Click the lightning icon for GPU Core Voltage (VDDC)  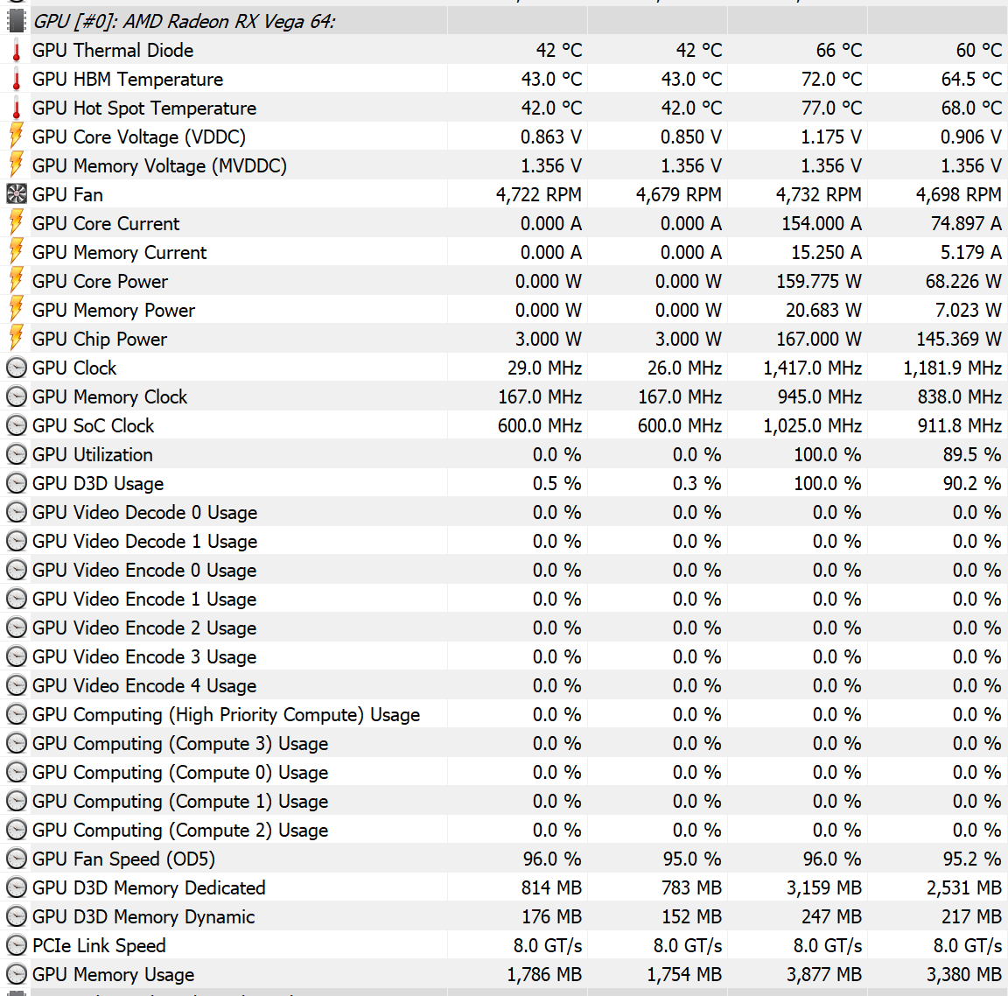(16, 137)
